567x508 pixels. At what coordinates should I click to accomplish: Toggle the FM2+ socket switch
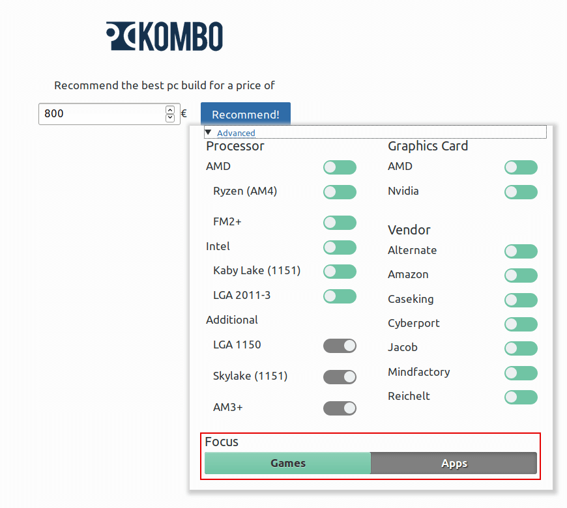pos(340,223)
